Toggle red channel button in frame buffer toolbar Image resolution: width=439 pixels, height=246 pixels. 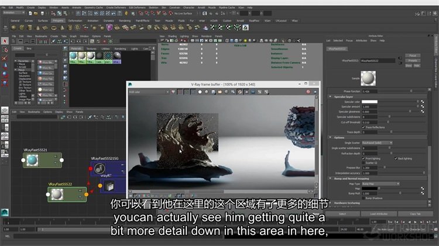(x=180, y=92)
